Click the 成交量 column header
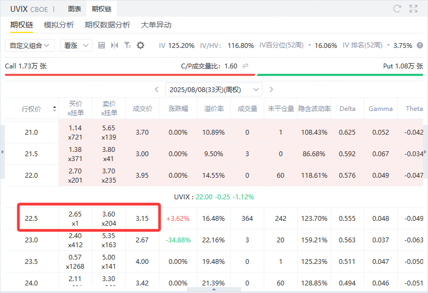 [x=248, y=109]
